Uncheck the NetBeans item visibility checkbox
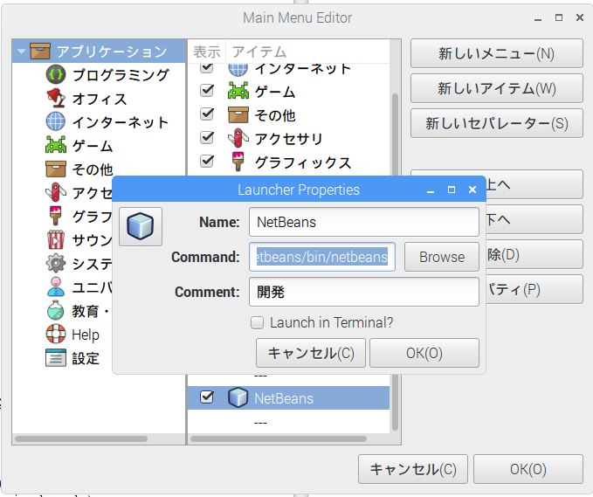The image size is (593, 497). [207, 397]
